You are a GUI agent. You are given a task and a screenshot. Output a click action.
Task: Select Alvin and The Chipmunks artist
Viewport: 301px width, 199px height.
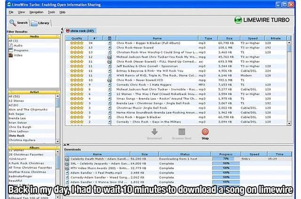[28, 109]
